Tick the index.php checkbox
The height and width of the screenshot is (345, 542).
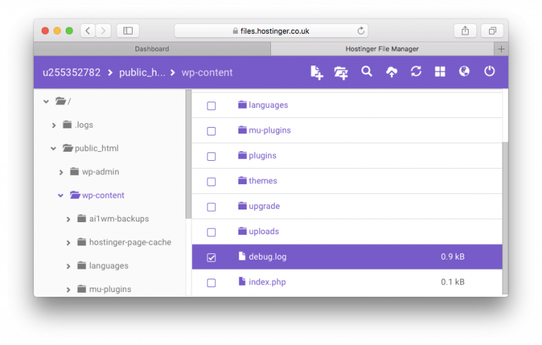[x=211, y=283]
